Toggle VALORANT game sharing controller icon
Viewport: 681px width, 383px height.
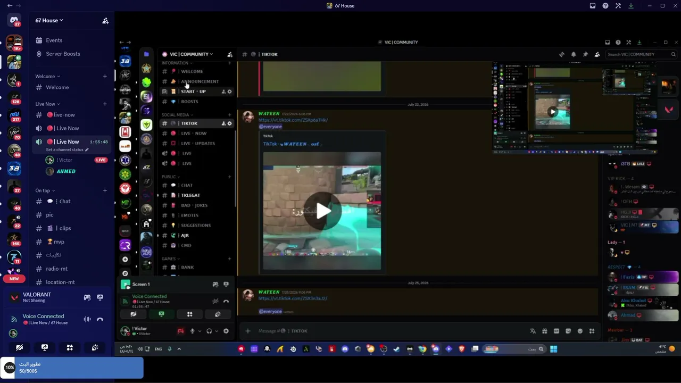click(x=87, y=297)
